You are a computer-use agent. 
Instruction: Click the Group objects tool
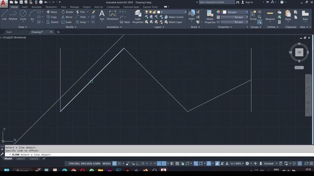[253, 15]
